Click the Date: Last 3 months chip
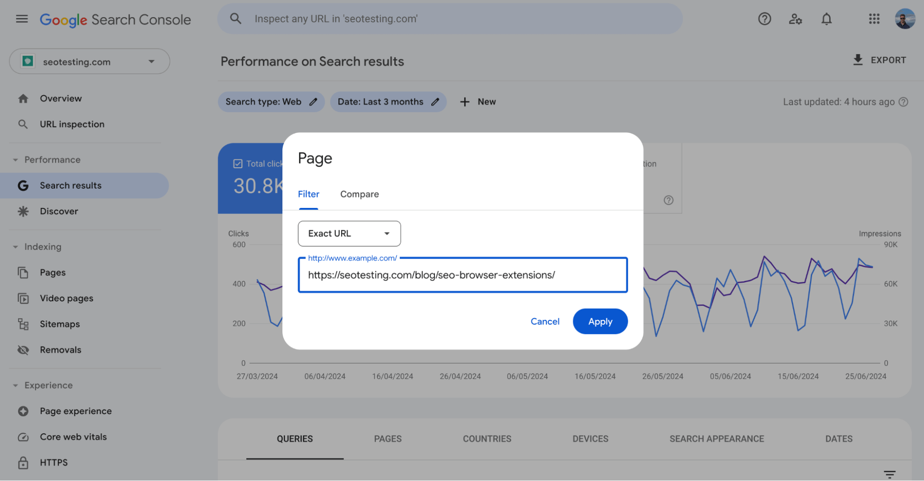 coord(388,102)
